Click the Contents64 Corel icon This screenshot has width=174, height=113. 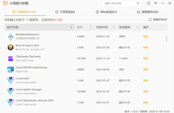[x=11, y=80]
